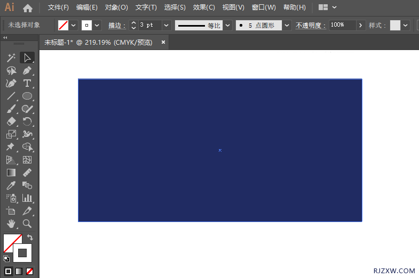This screenshot has width=419, height=278.
Task: Select the Measure tool
Action: (x=27, y=173)
